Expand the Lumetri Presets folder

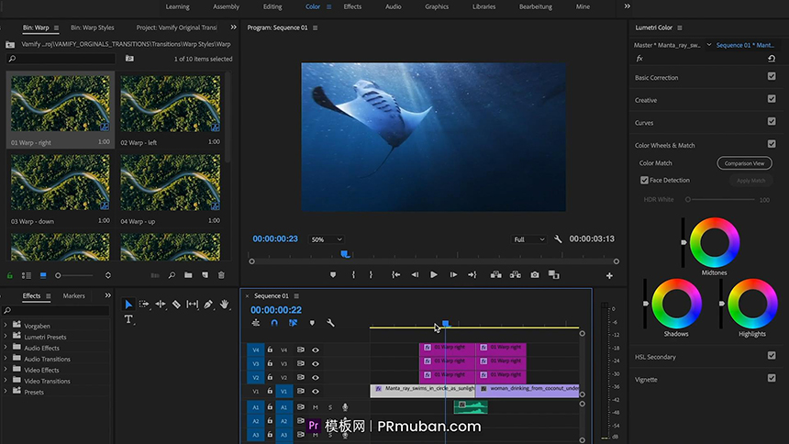point(6,337)
